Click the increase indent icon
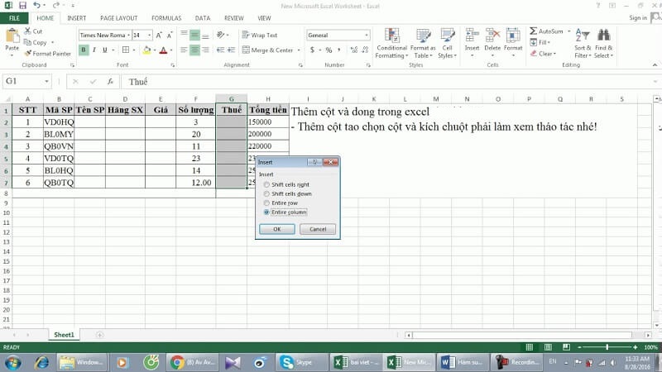662x372 pixels. coord(231,50)
